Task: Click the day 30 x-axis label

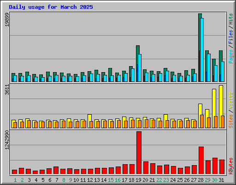Action: point(214,180)
